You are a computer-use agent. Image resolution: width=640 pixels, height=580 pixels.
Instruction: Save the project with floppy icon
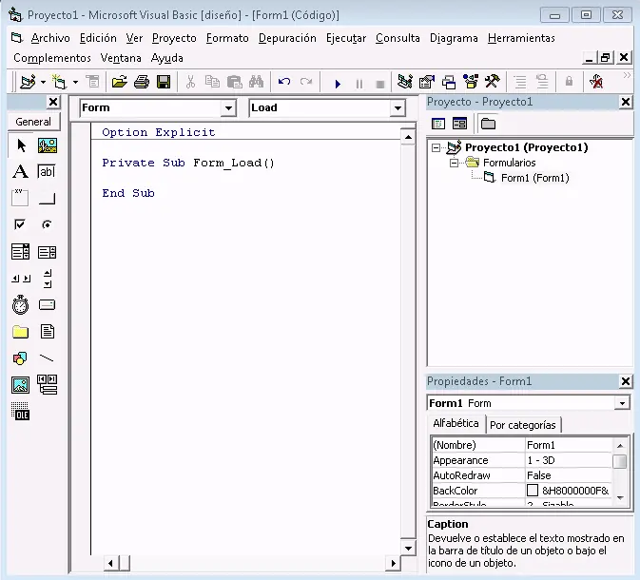click(164, 82)
